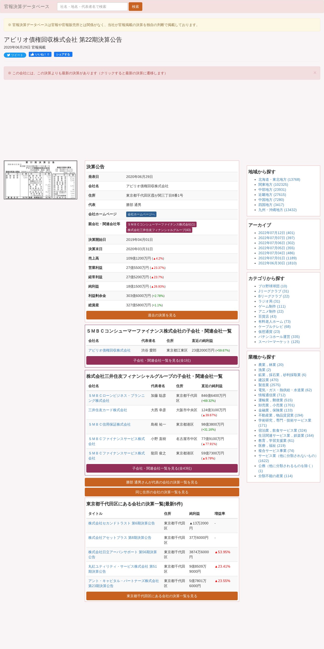Screen dimensions: 324x649
Task: Open 分類不能の産業 (114) industry link
Action: tap(275, 476)
